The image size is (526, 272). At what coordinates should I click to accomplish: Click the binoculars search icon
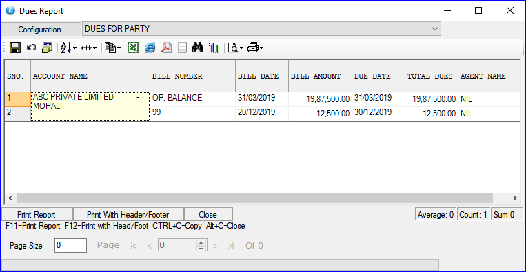click(x=198, y=48)
